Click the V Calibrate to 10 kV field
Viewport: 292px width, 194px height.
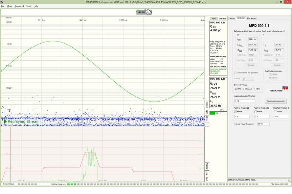coord(279,55)
